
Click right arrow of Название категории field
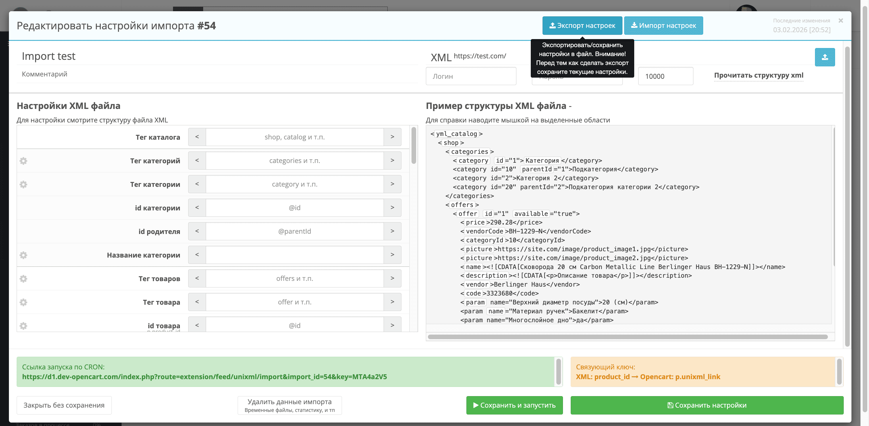coord(392,254)
